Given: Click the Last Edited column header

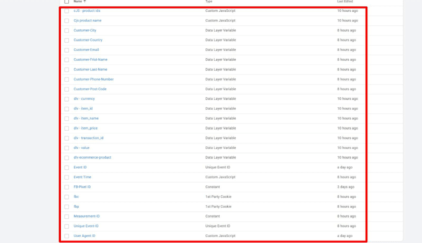Looking at the screenshot, I should point(345,1).
